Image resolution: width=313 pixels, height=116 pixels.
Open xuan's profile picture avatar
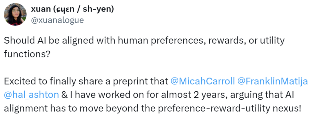[x=15, y=14]
